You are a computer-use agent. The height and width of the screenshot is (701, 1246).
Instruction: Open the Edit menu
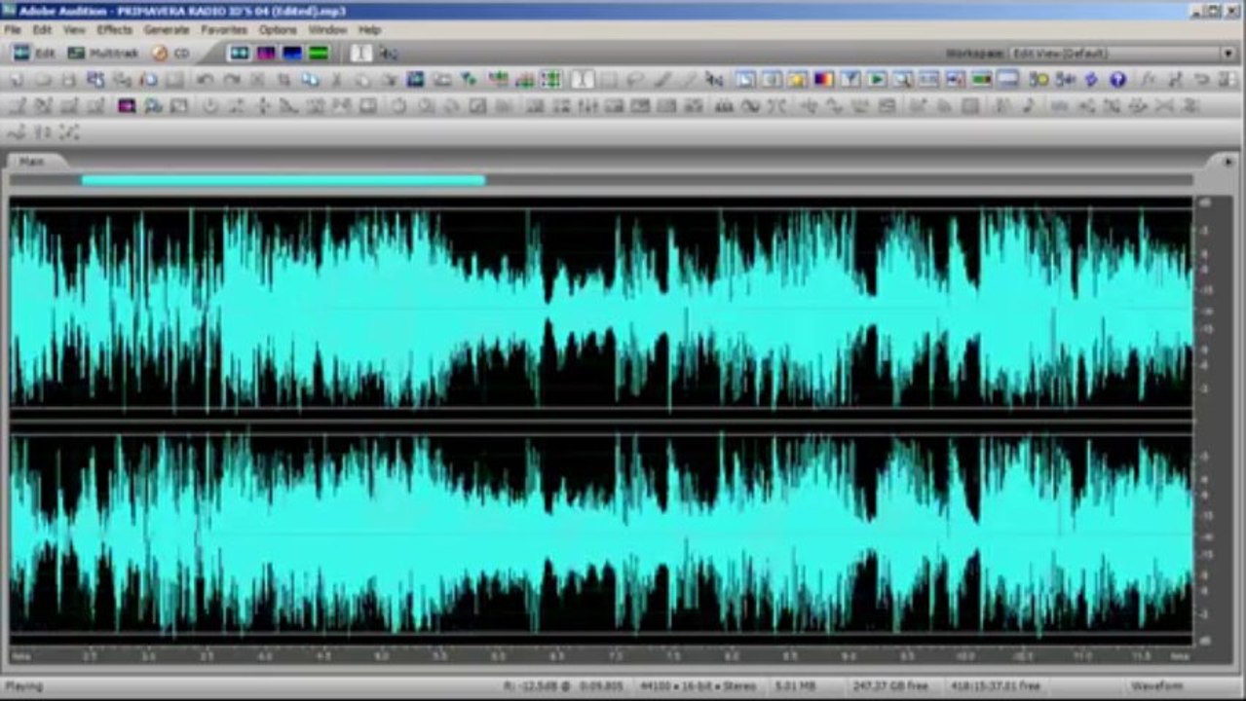42,30
